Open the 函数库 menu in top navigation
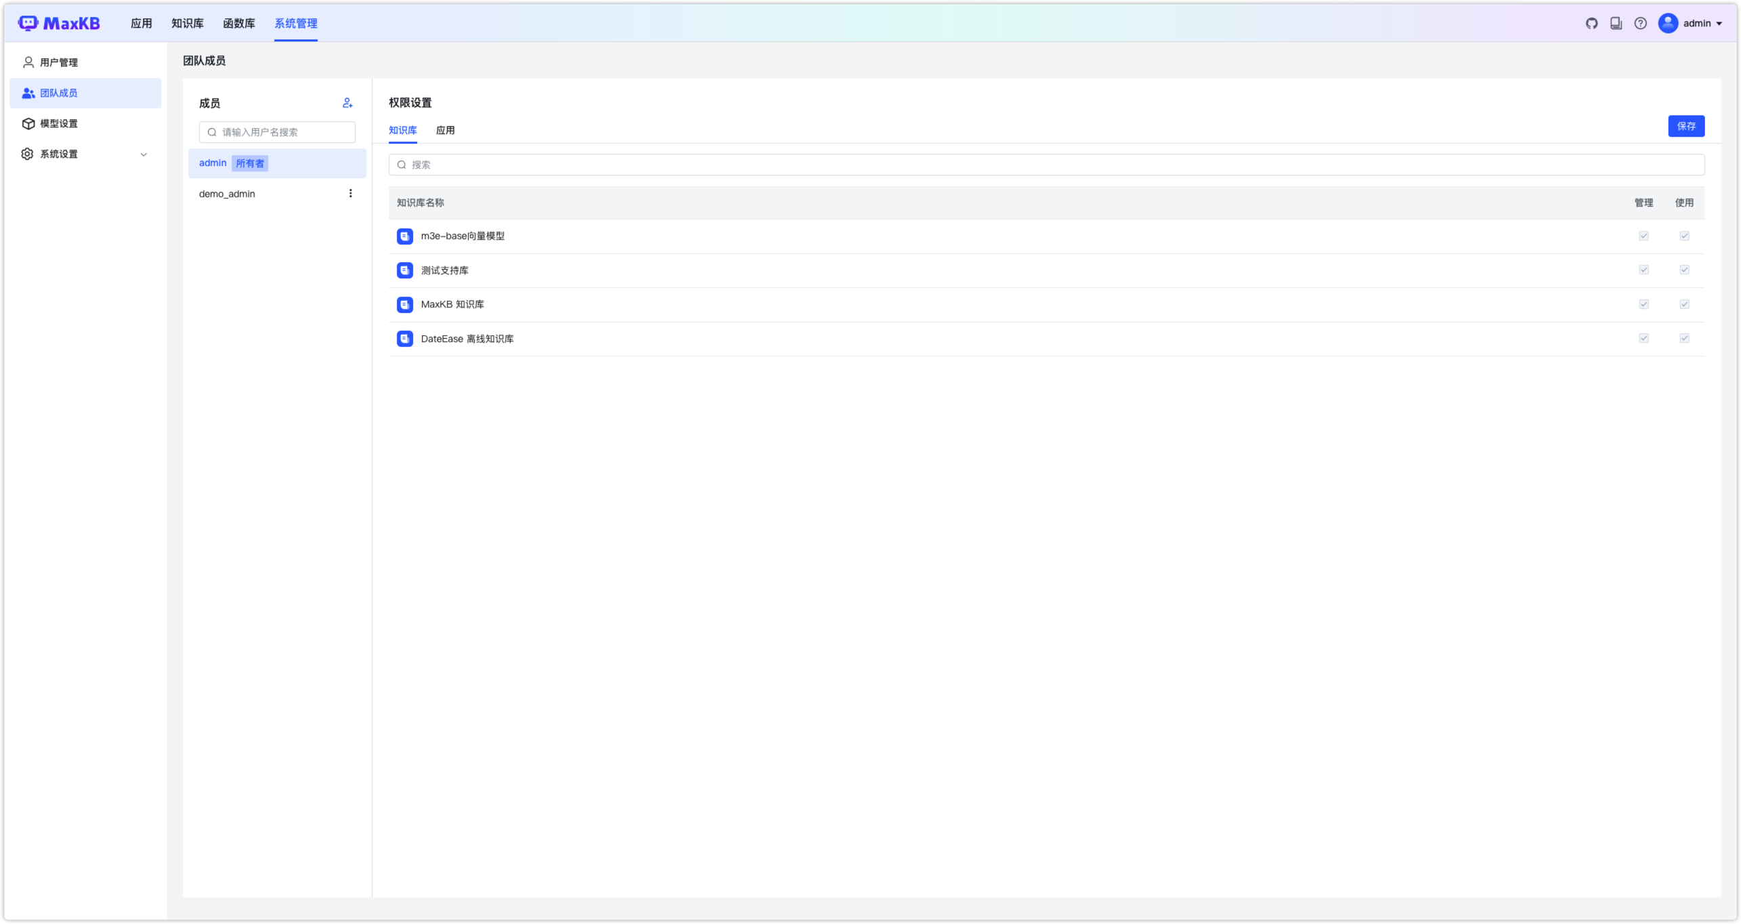1741x924 pixels. pos(240,22)
